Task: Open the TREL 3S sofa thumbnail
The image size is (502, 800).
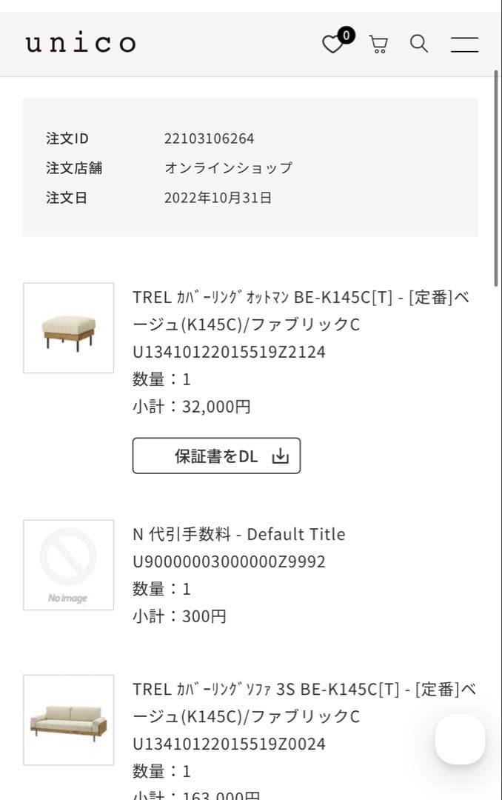Action: (69, 719)
